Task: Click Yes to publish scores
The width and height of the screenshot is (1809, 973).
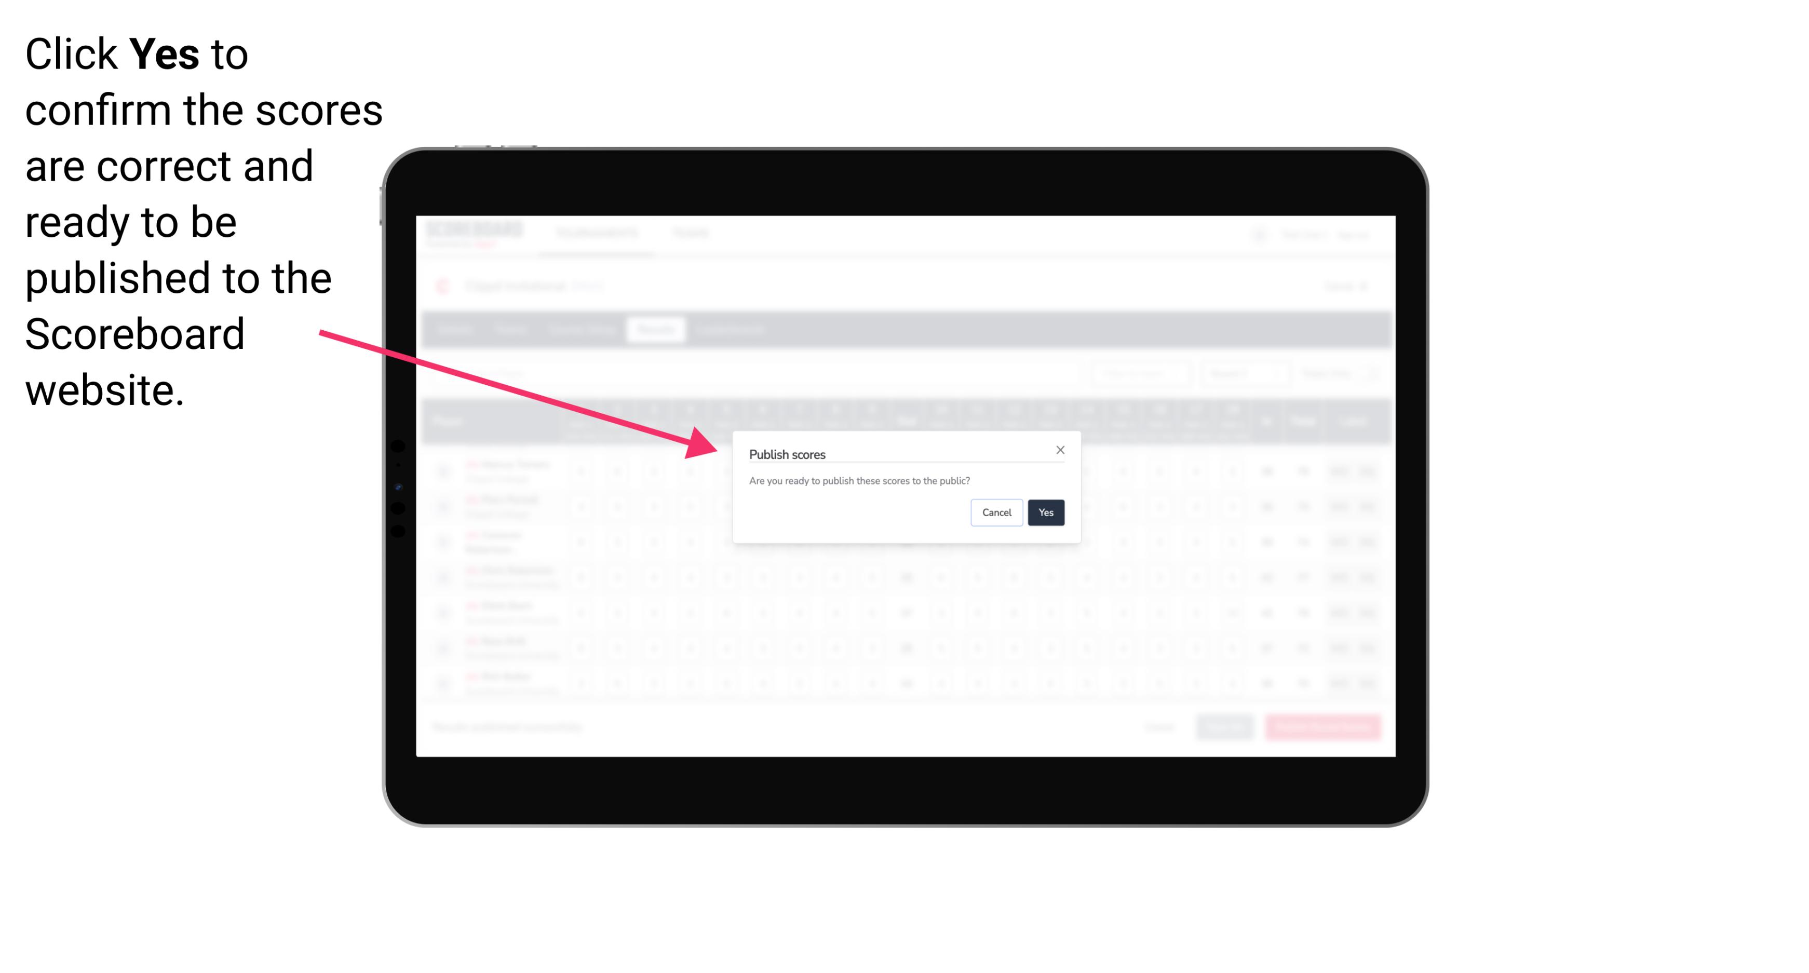Action: (1045, 511)
